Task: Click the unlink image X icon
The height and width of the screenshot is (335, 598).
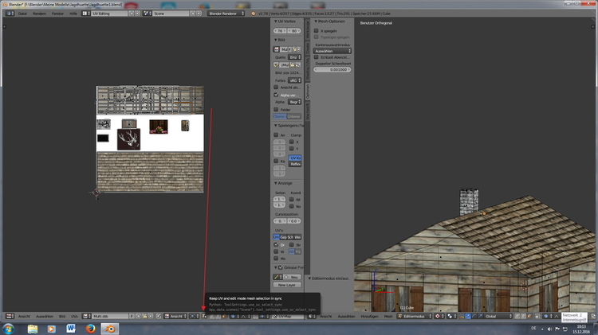Action: click(x=150, y=317)
